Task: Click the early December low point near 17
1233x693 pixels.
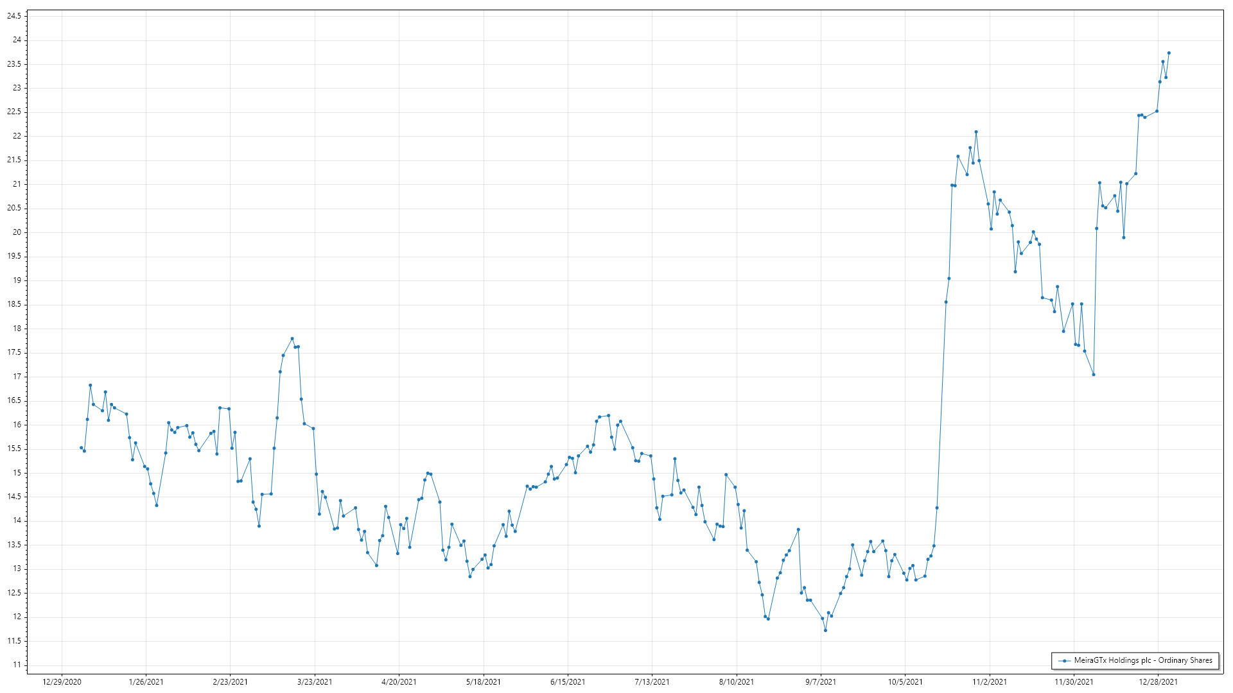Action: tap(1094, 375)
